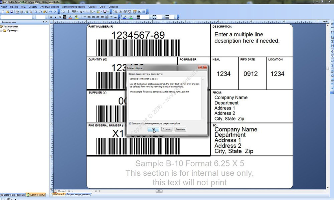The image size is (334, 200).
Task: Select the Компоненты root tree item
Action: click(x=11, y=27)
